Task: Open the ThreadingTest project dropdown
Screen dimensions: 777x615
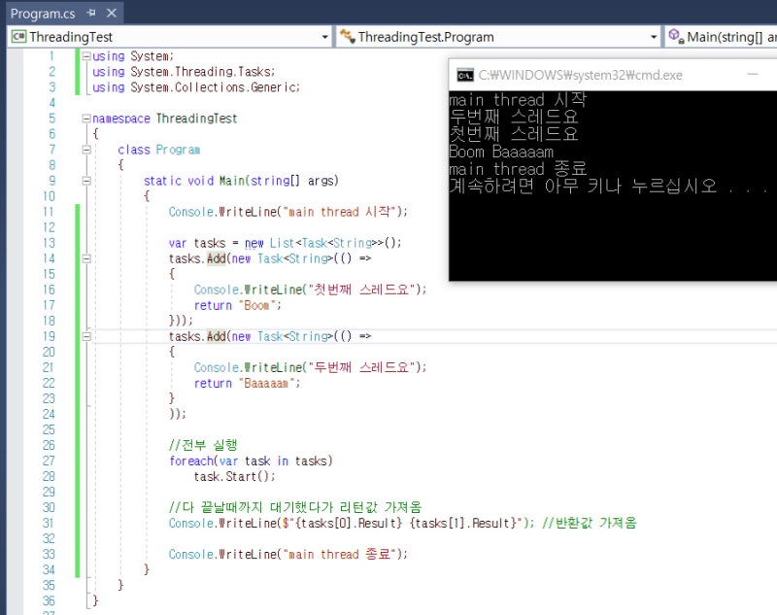Action: click(324, 37)
